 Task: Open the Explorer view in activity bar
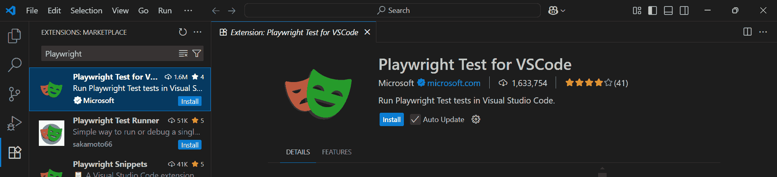15,36
